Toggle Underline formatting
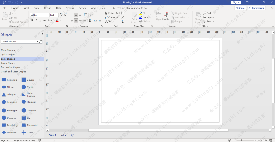 (x=40, y=20)
